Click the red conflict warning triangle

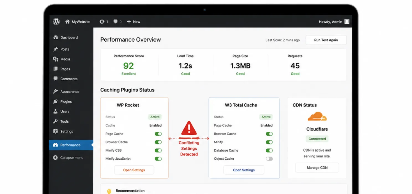click(189, 128)
